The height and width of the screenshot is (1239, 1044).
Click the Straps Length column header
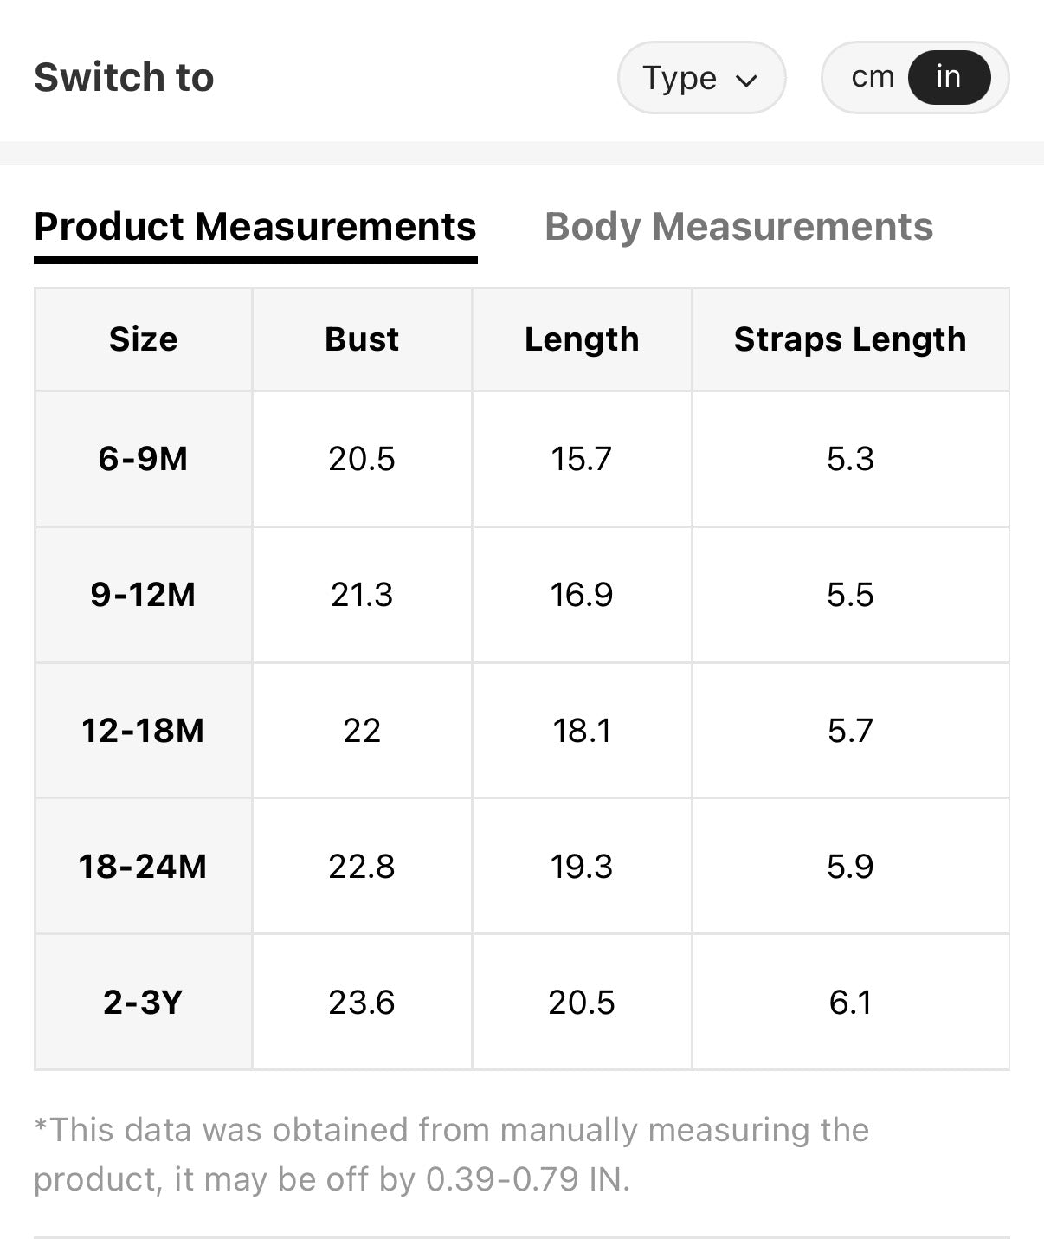[850, 339]
